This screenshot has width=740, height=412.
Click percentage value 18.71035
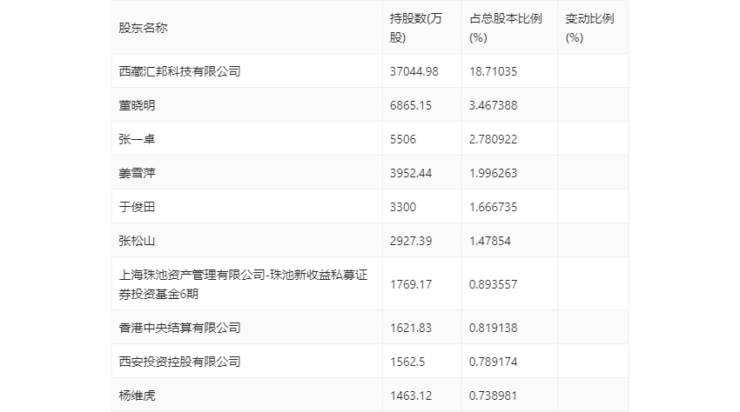(x=493, y=71)
